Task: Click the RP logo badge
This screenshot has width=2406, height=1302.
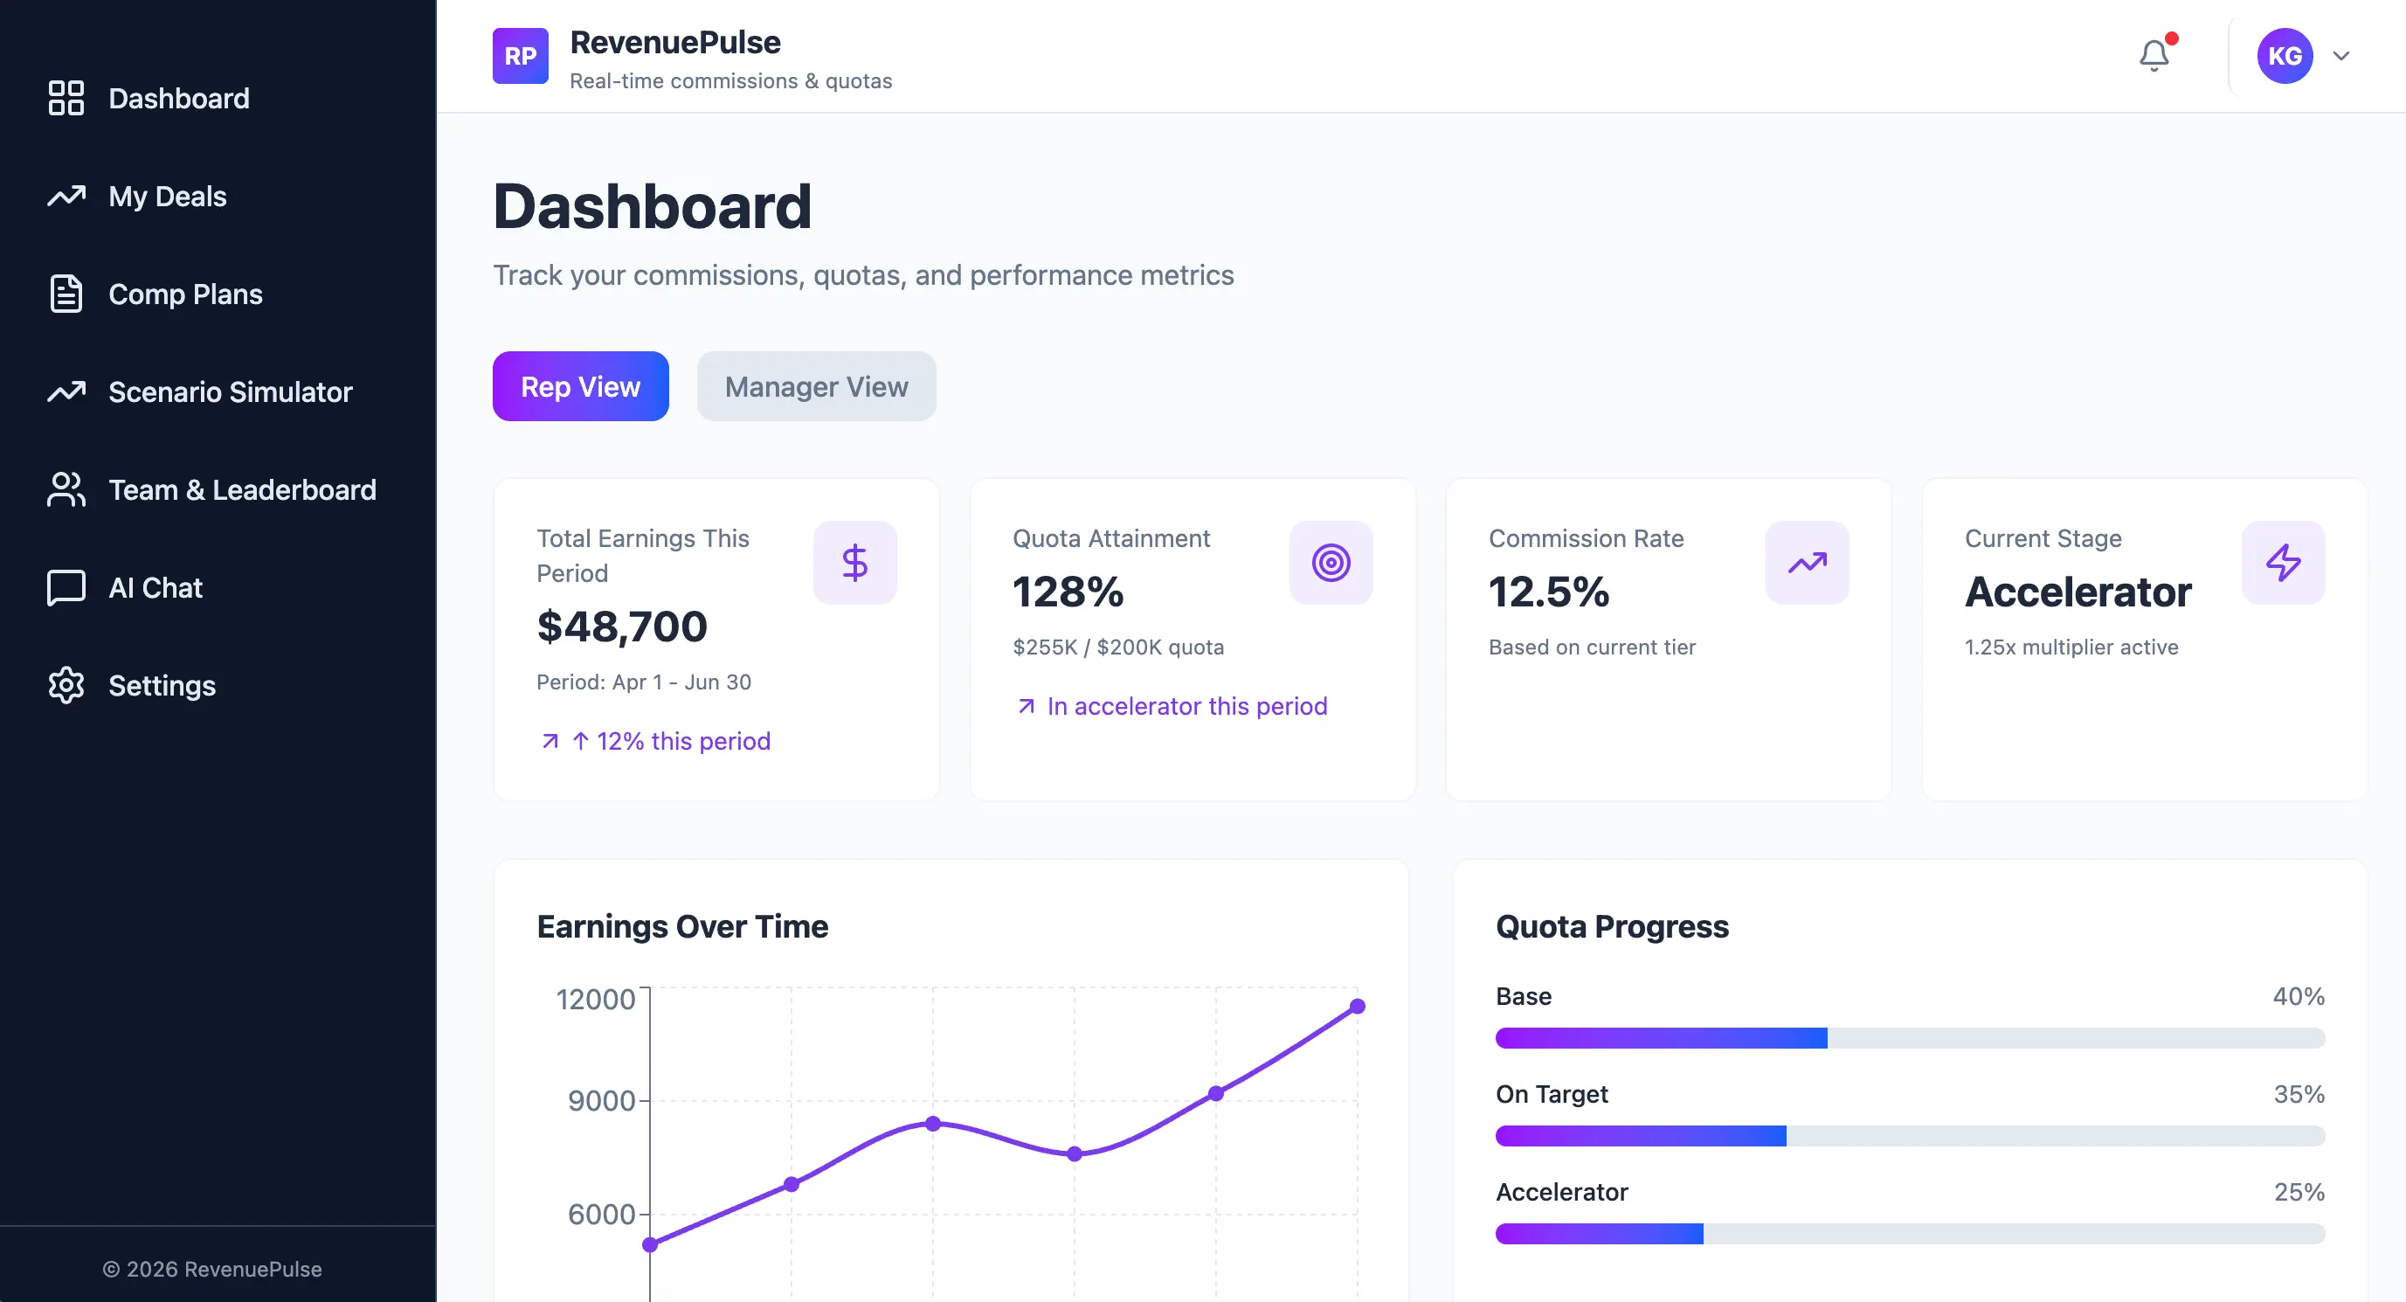Action: click(x=520, y=56)
